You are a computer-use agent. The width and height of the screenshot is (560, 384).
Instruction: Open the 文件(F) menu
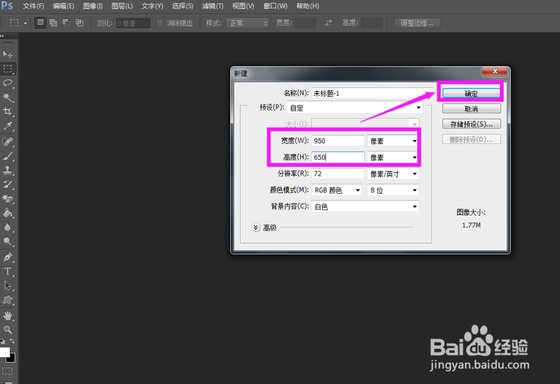[x=33, y=6]
